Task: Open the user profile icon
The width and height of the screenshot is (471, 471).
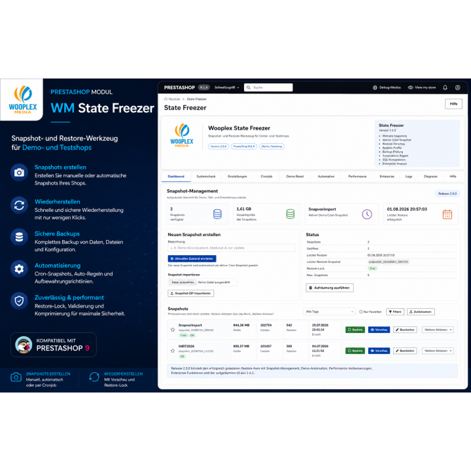Action: coord(457,88)
